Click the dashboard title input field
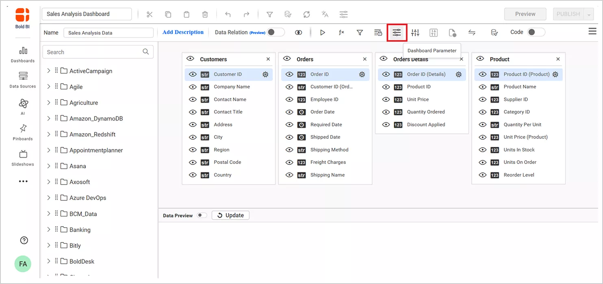The image size is (603, 284). pos(87,14)
